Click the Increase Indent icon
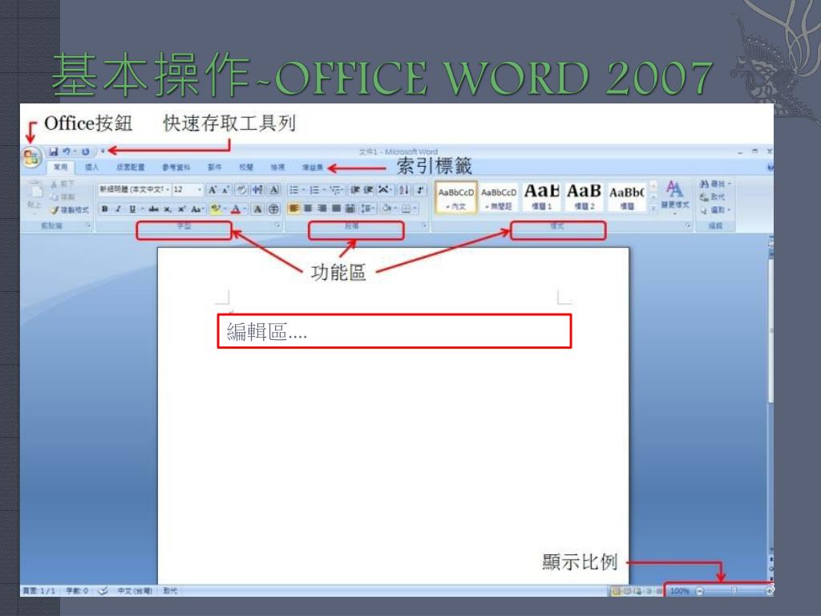 [x=368, y=189]
